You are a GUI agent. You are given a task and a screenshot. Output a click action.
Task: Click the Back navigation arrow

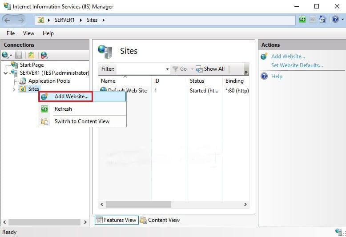(x=7, y=20)
